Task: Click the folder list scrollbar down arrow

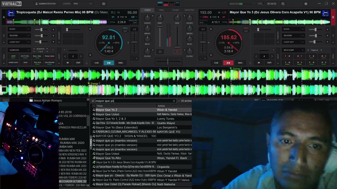Action: click(x=88, y=185)
